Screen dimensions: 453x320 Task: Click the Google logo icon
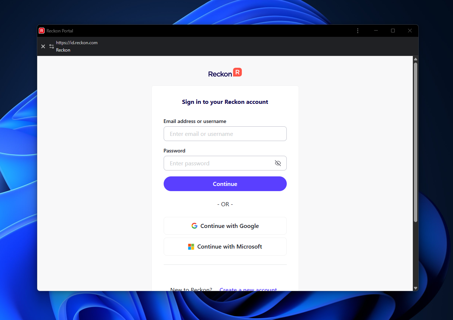[x=194, y=226]
